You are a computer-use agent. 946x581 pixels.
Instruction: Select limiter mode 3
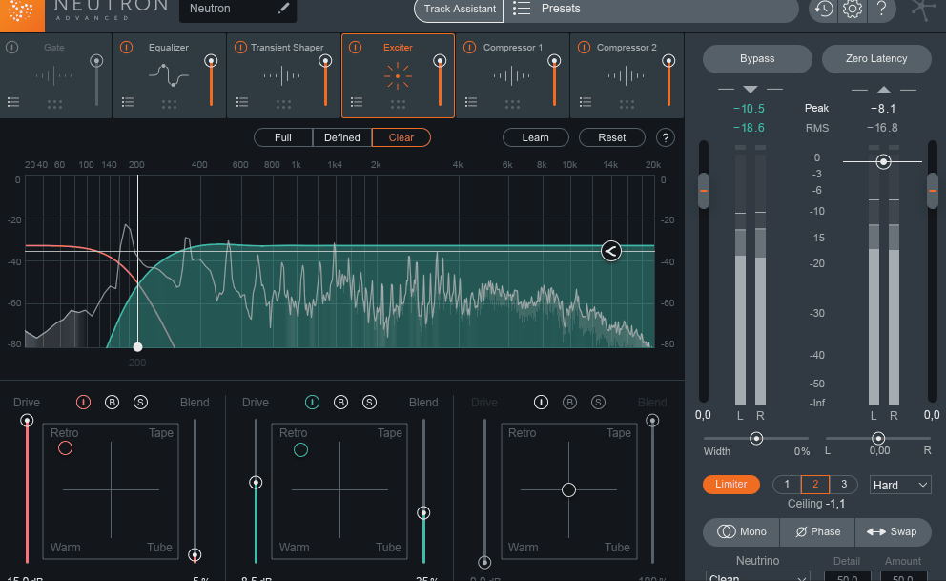click(x=844, y=485)
